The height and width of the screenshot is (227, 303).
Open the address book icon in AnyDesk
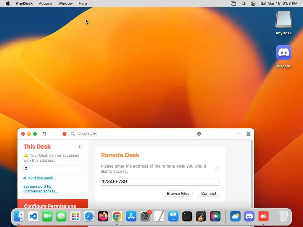(x=44, y=134)
